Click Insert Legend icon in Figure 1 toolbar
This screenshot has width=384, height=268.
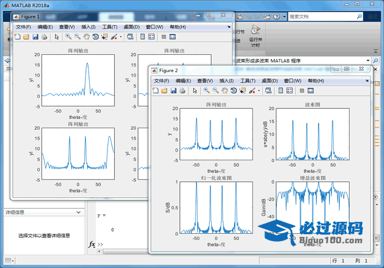pyautogui.click(x=151, y=37)
